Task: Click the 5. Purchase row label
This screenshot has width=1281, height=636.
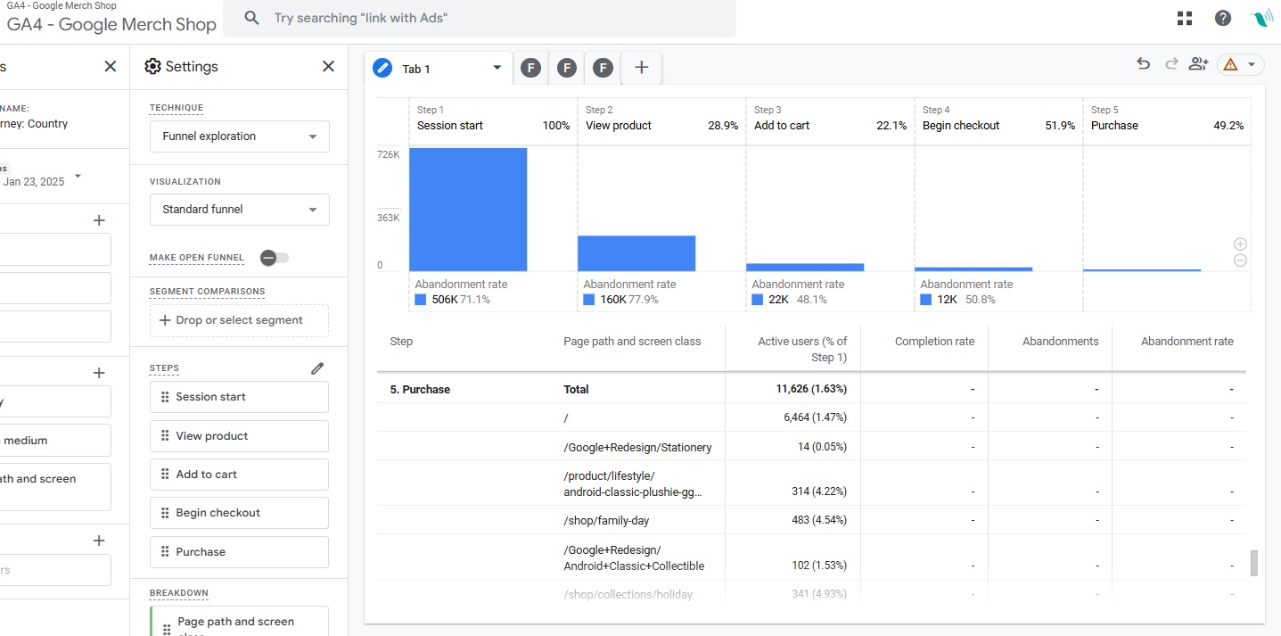Action: pos(420,389)
